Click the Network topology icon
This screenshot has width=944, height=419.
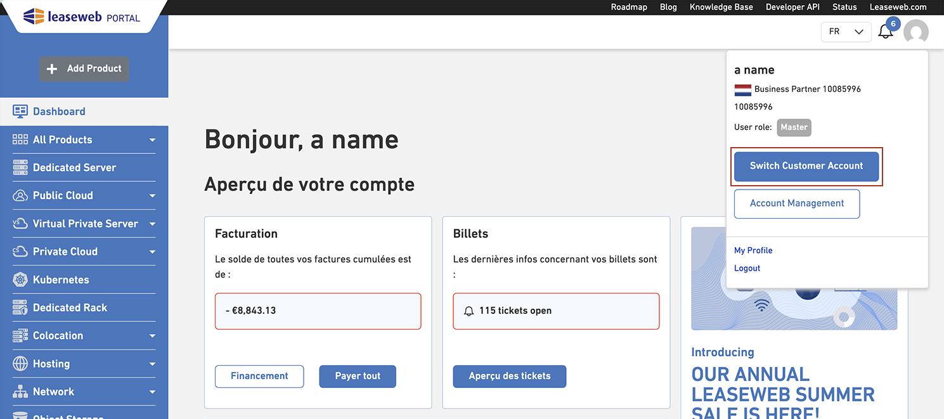(20, 392)
